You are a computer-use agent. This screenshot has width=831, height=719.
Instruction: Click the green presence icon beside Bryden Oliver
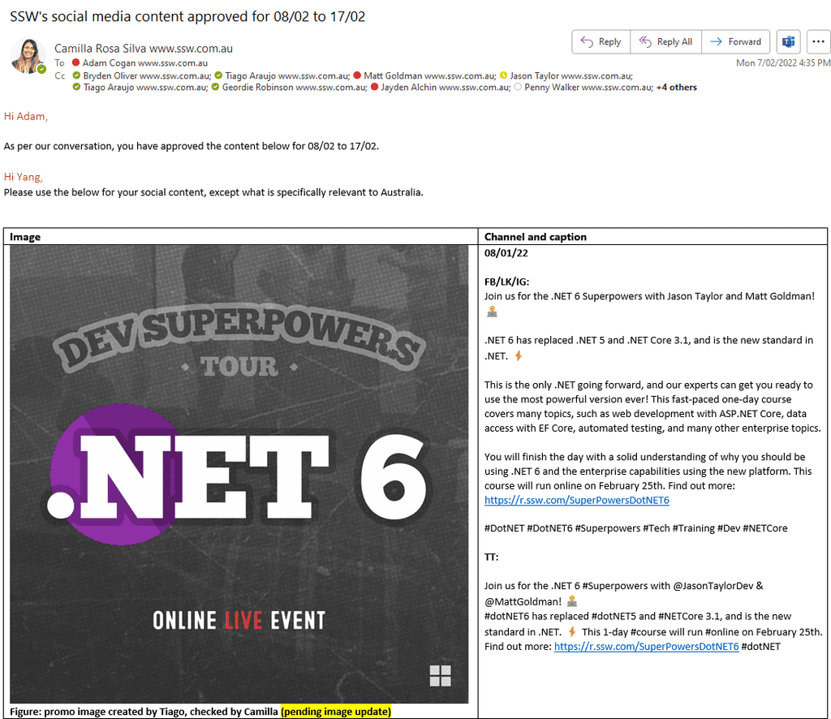coord(76,75)
